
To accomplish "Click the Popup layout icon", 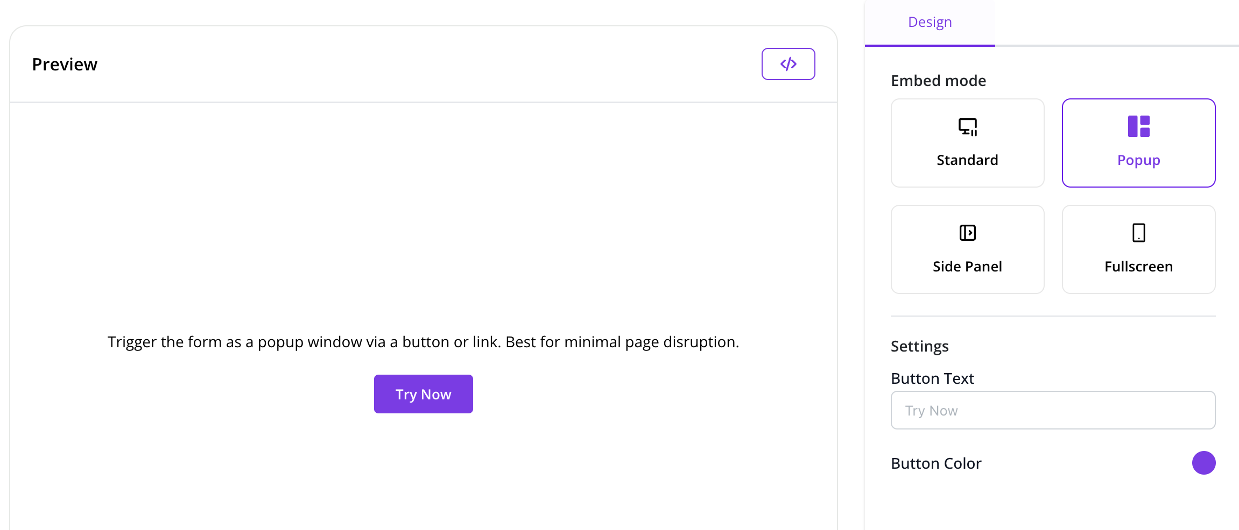I will click(x=1138, y=126).
